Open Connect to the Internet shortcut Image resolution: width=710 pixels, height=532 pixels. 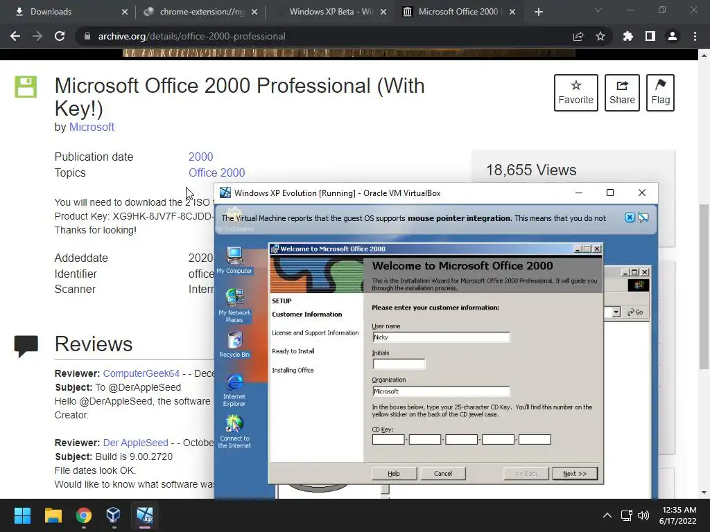point(234,431)
